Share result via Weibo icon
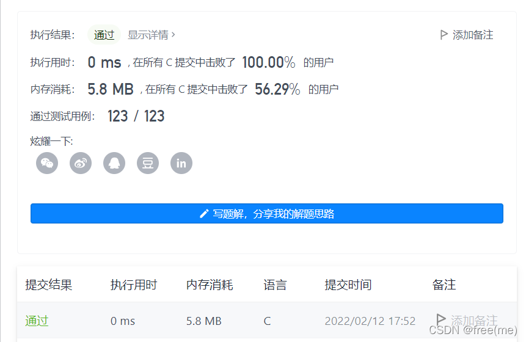 [81, 163]
